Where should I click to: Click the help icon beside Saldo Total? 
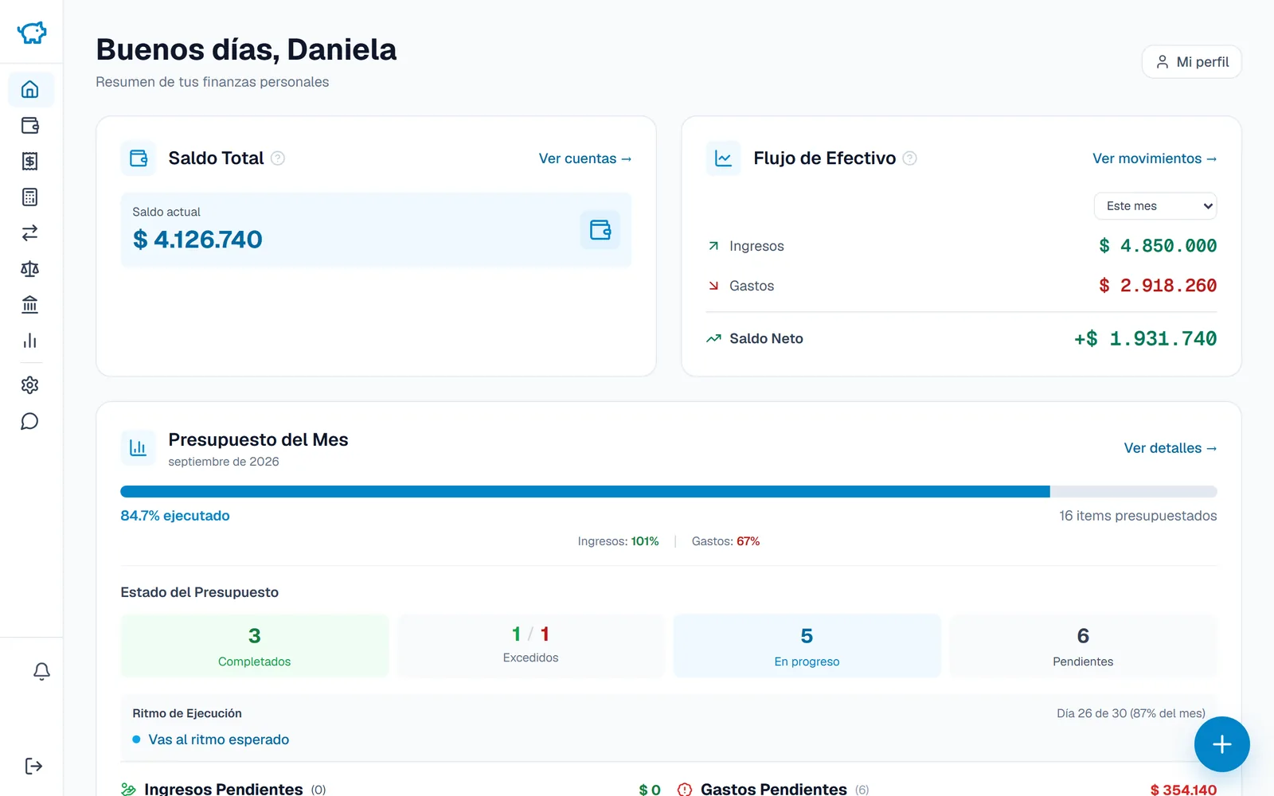pyautogui.click(x=278, y=158)
